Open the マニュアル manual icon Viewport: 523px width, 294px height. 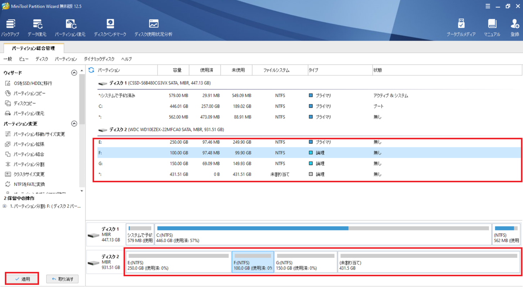[492, 28]
